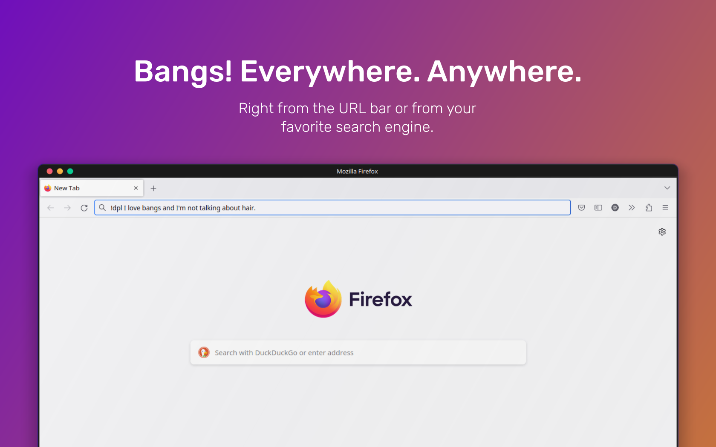Click the DuckDuckGo icon in search box

(204, 352)
